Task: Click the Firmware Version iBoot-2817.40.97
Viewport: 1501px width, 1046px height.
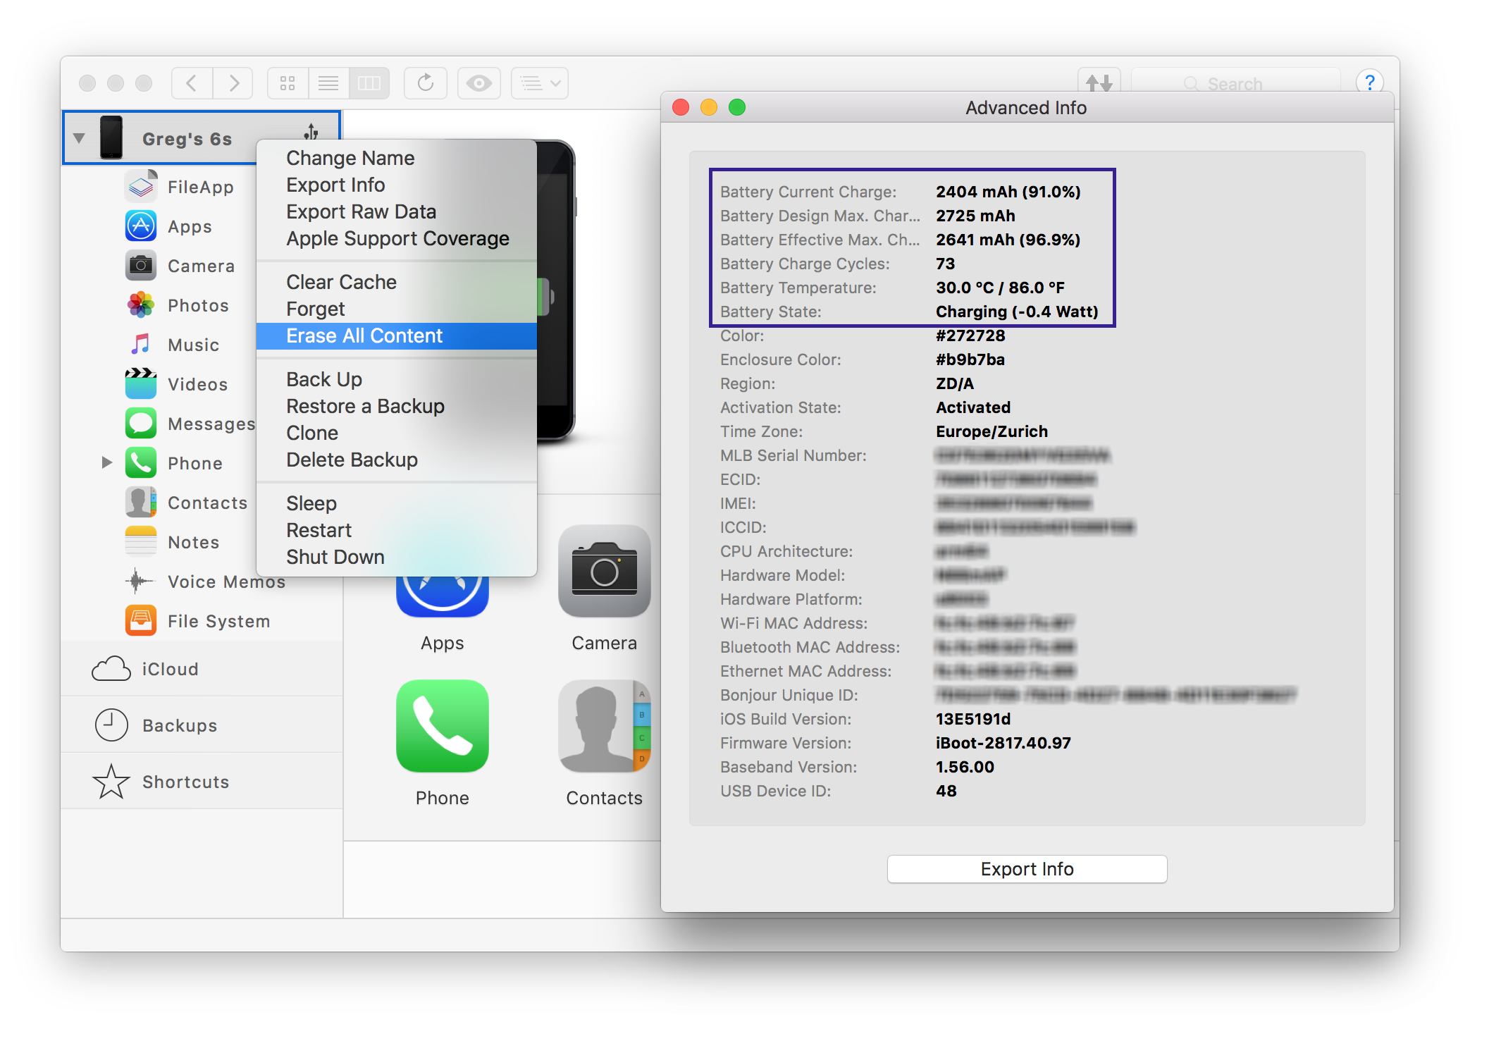Action: point(1003,743)
